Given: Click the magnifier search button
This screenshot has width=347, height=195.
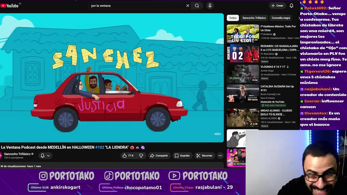Looking at the screenshot, I should click(x=197, y=6).
